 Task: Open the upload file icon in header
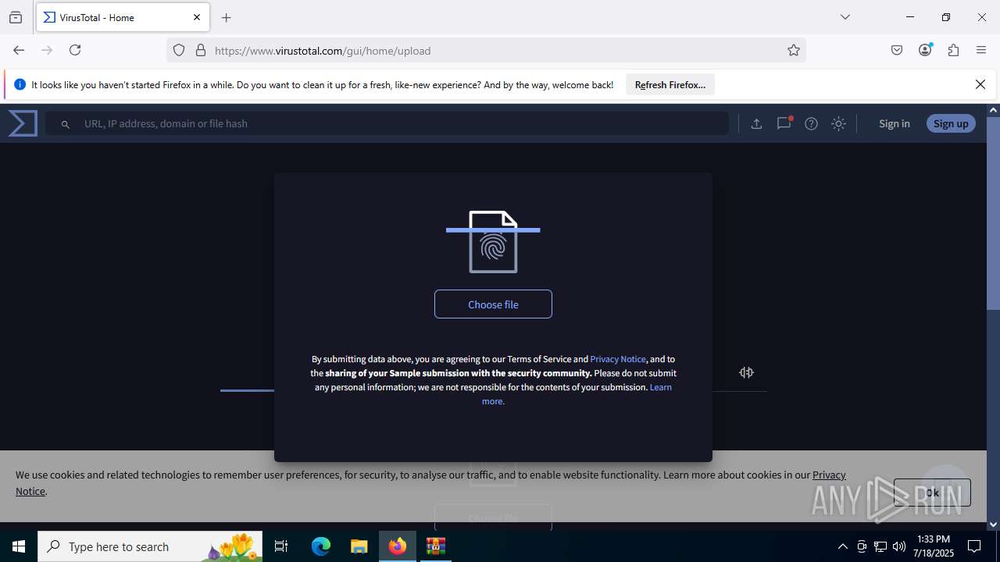point(756,123)
